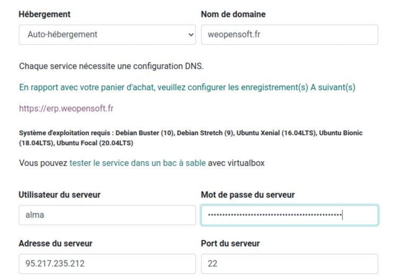
Task: Click the Nom de domaine label
Action: (x=233, y=14)
